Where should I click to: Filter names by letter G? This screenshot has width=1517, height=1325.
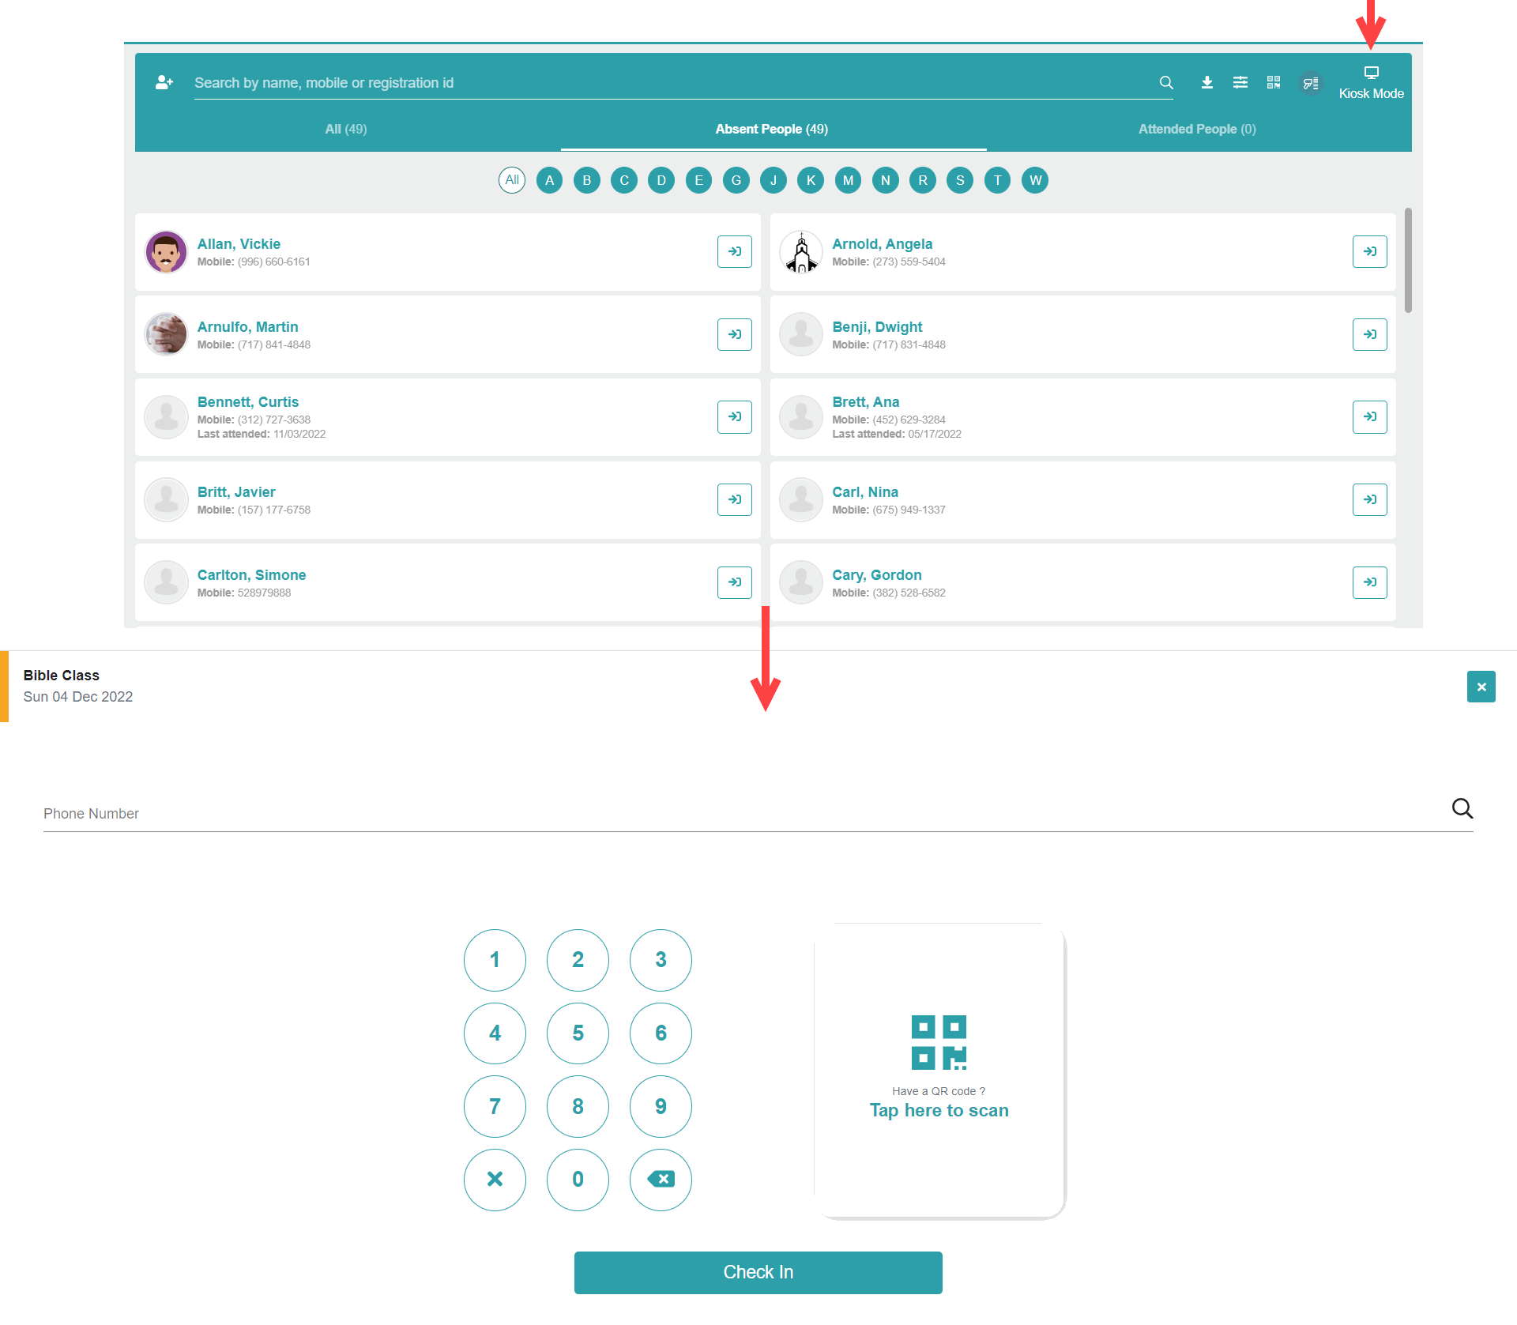click(x=736, y=180)
